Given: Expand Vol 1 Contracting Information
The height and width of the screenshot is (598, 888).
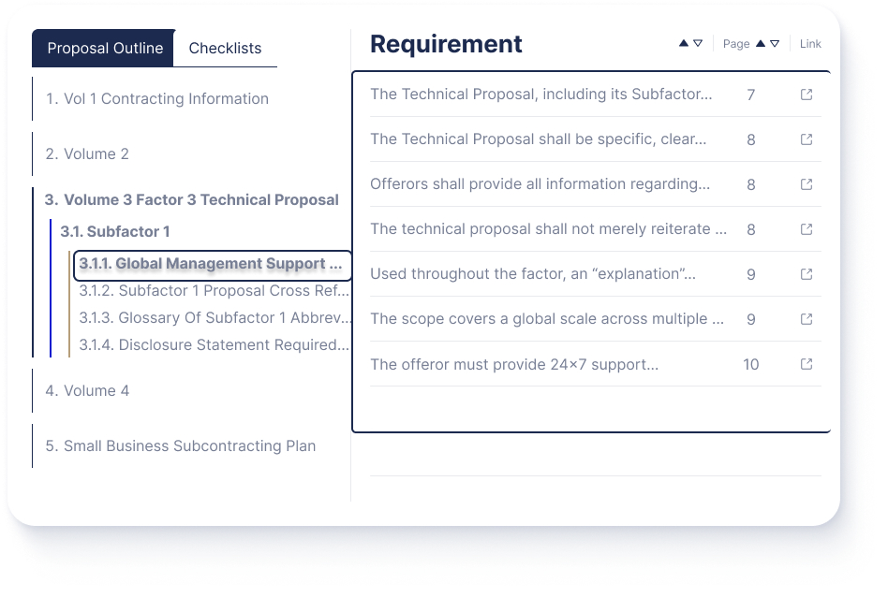Looking at the screenshot, I should pyautogui.click(x=156, y=99).
